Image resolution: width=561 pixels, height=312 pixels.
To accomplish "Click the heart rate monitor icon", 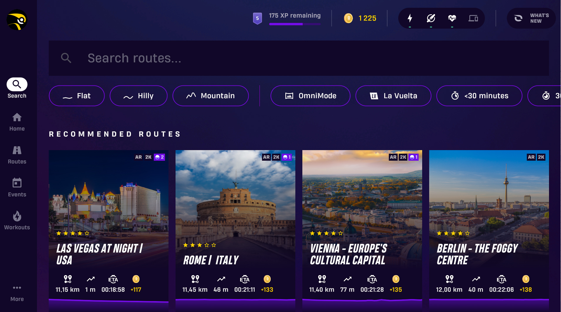I will (452, 18).
